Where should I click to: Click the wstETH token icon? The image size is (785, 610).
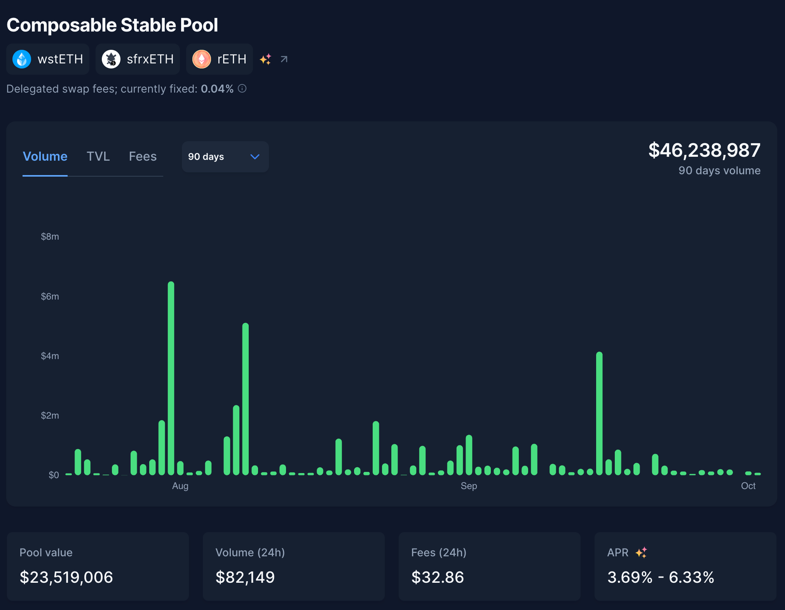(x=22, y=59)
